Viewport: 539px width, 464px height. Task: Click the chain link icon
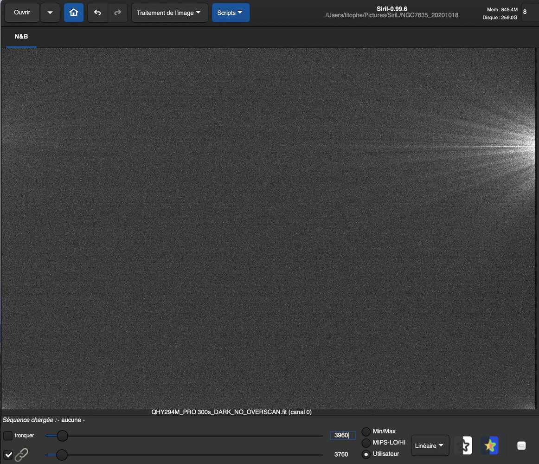pyautogui.click(x=22, y=455)
